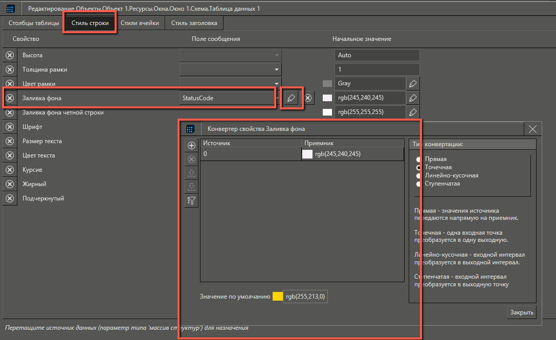The height and width of the screenshot is (340, 556).
Task: Expand the Толщина рамки message field dropdown
Action: 276,70
